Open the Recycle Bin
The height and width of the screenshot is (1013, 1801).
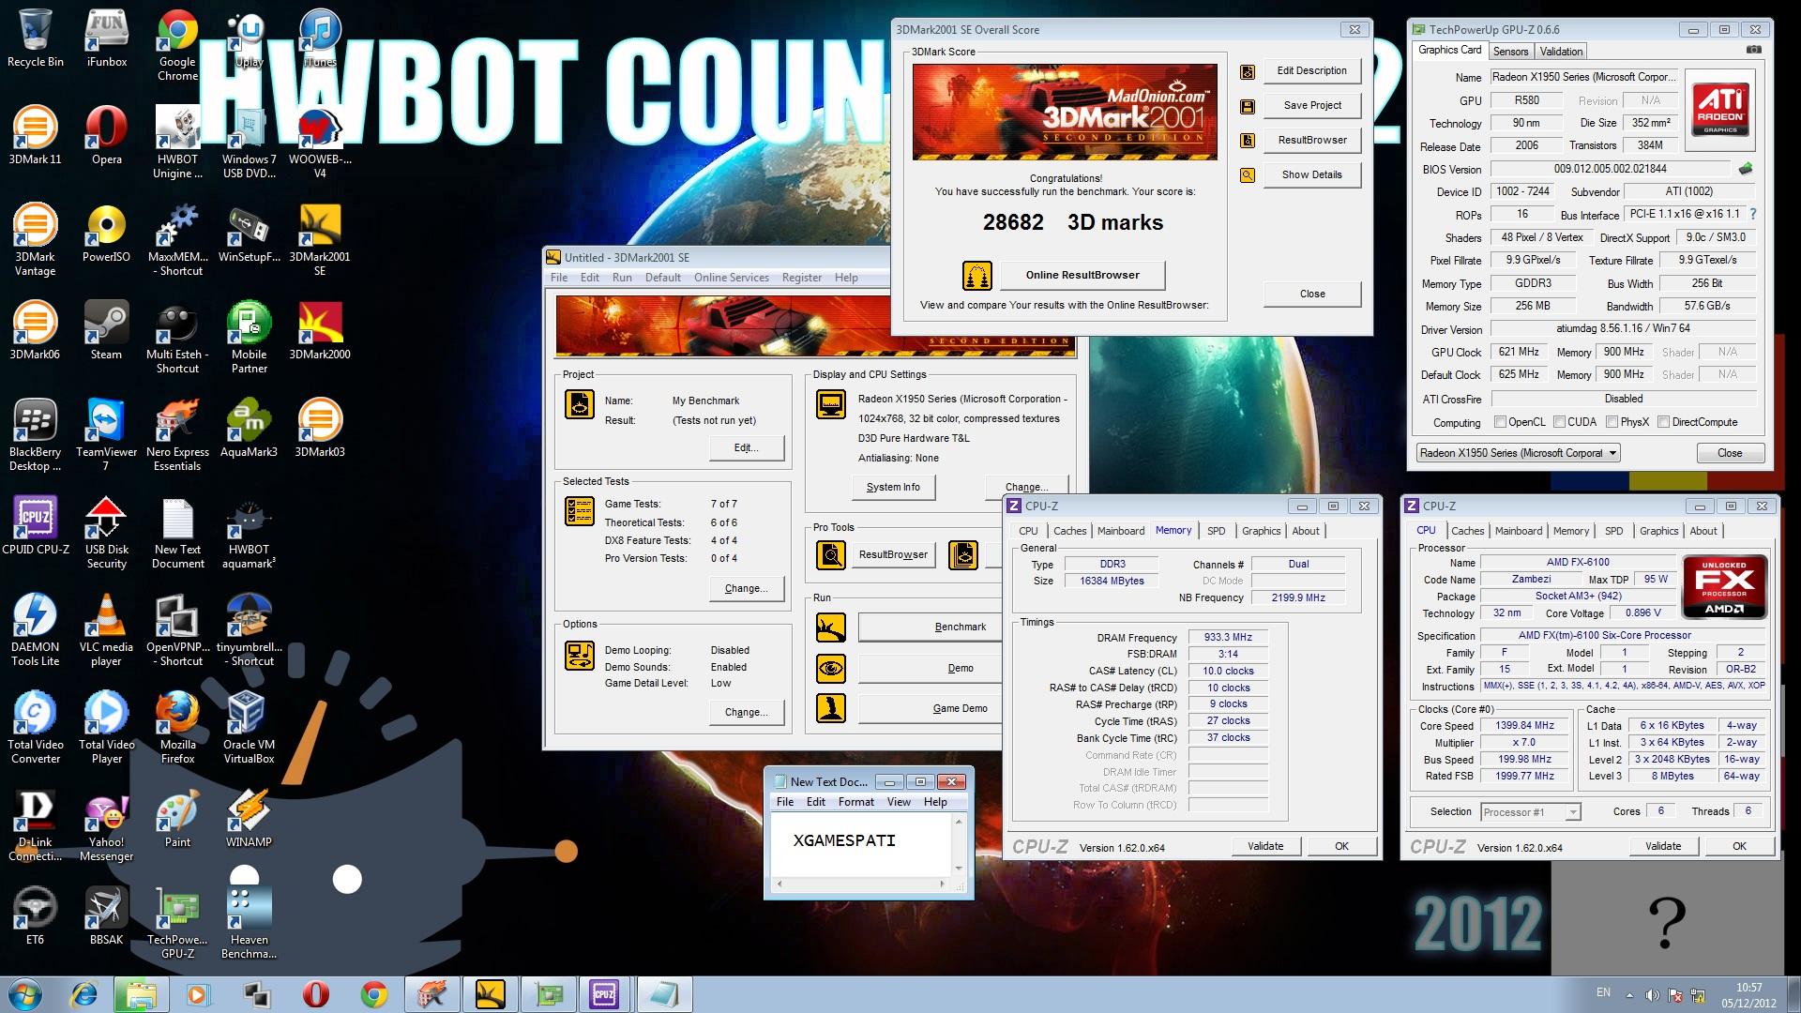pyautogui.click(x=35, y=38)
